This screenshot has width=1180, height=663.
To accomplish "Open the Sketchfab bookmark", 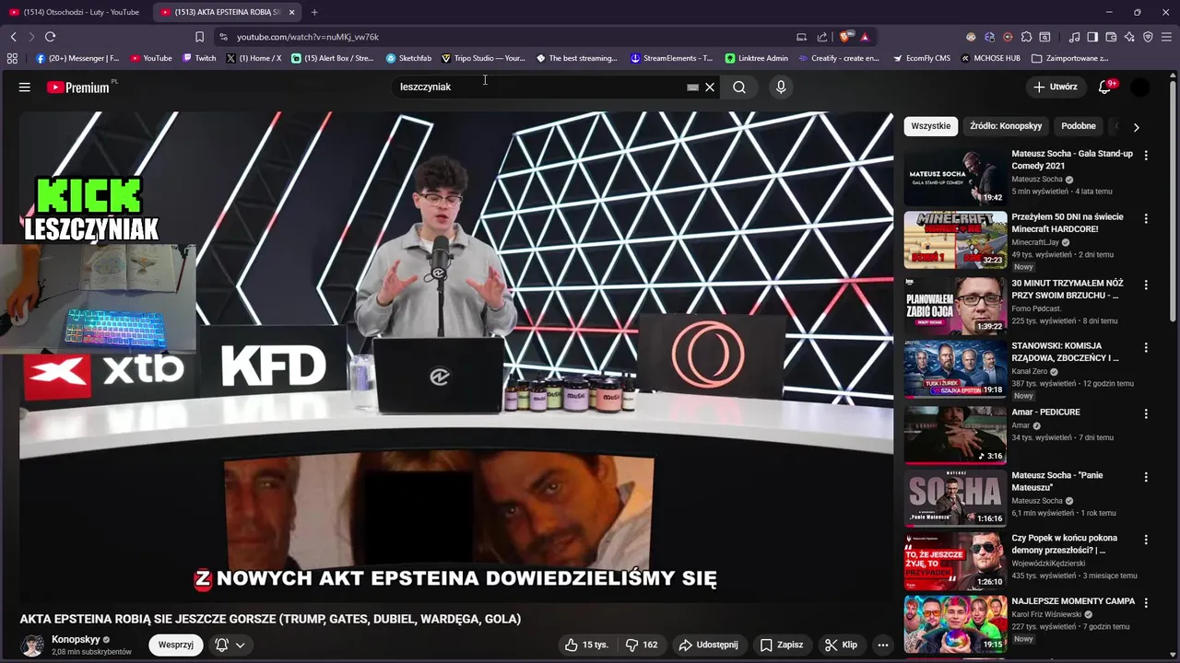I will coord(408,58).
